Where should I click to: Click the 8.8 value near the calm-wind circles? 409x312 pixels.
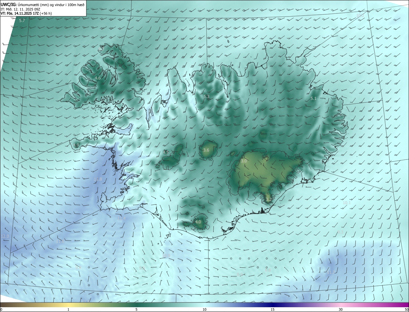268,270
